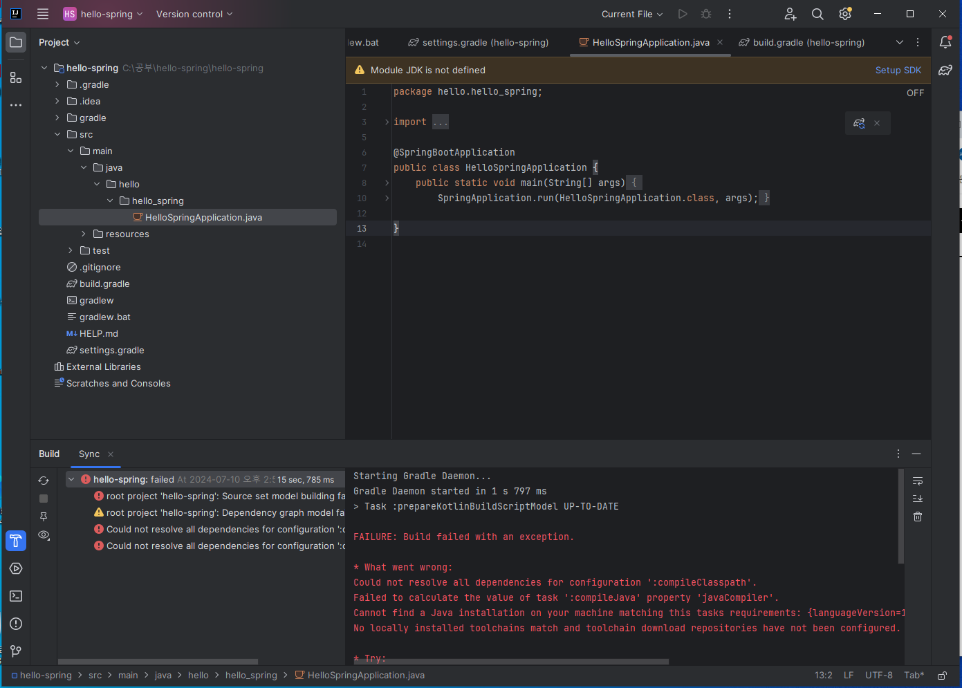Expand the .idea folder

57,101
